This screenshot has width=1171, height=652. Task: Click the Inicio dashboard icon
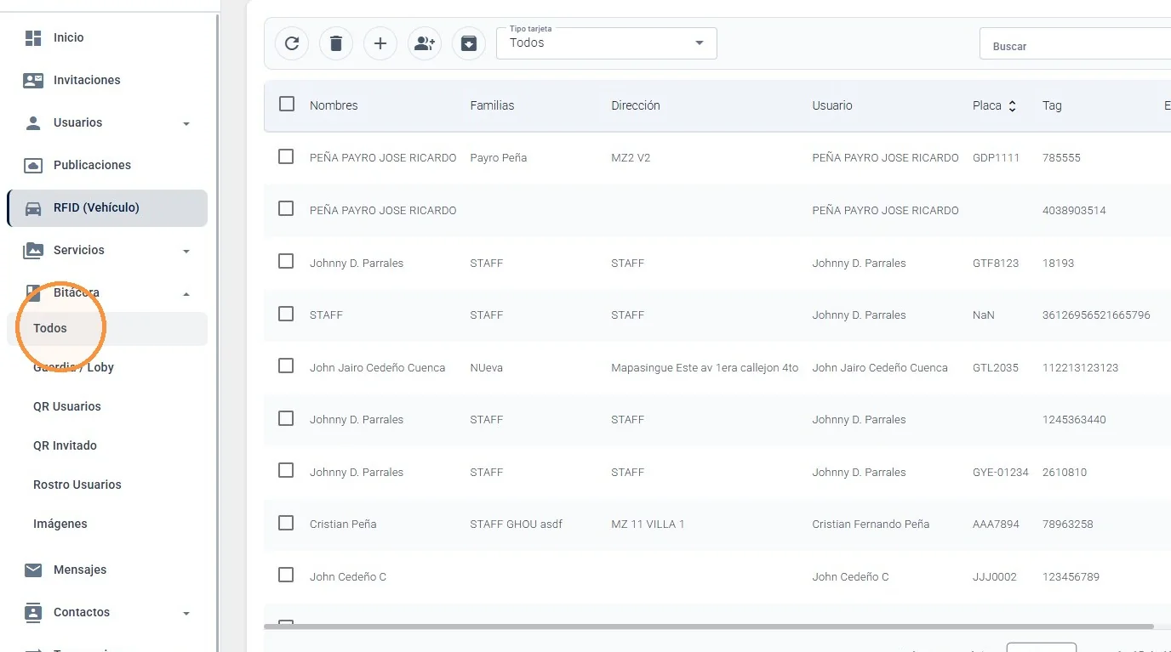[33, 37]
